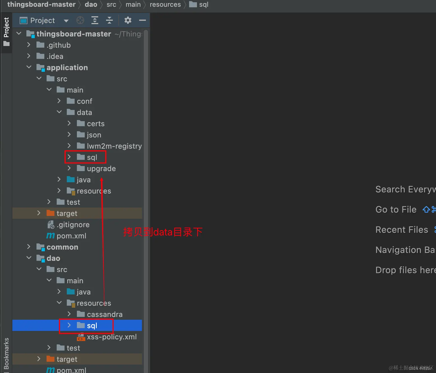
Task: Select the common module icon
Action: [x=41, y=247]
